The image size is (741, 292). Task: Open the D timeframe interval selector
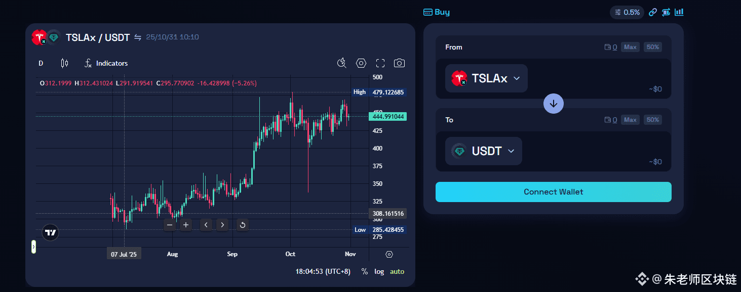tap(41, 63)
